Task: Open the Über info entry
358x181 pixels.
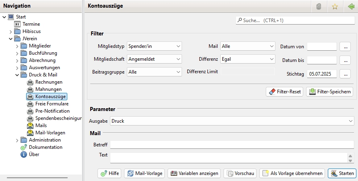Action: pos(34,154)
